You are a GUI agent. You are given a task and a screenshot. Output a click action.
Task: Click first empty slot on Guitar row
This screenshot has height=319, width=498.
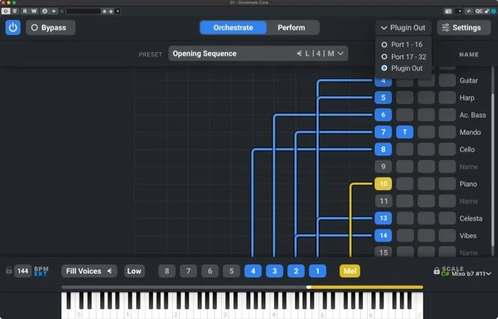point(405,80)
